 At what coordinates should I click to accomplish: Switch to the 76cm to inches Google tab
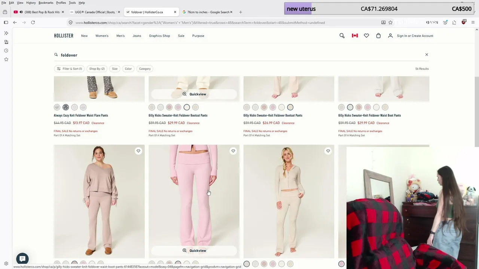tap(208, 12)
